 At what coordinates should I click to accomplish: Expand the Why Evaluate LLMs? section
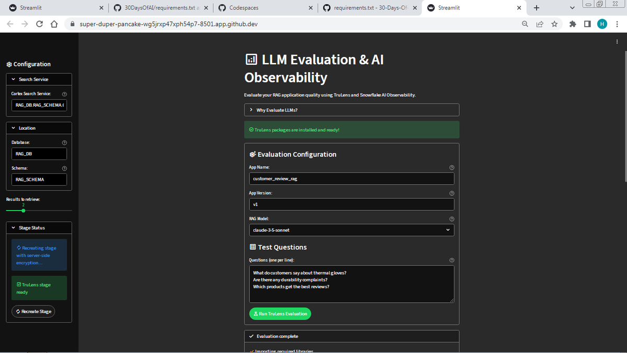click(x=352, y=110)
